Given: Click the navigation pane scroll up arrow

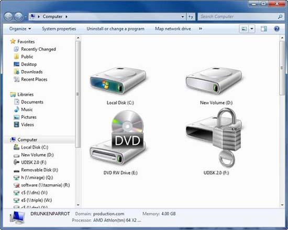Looking at the screenshot, I should pyautogui.click(x=78, y=38).
